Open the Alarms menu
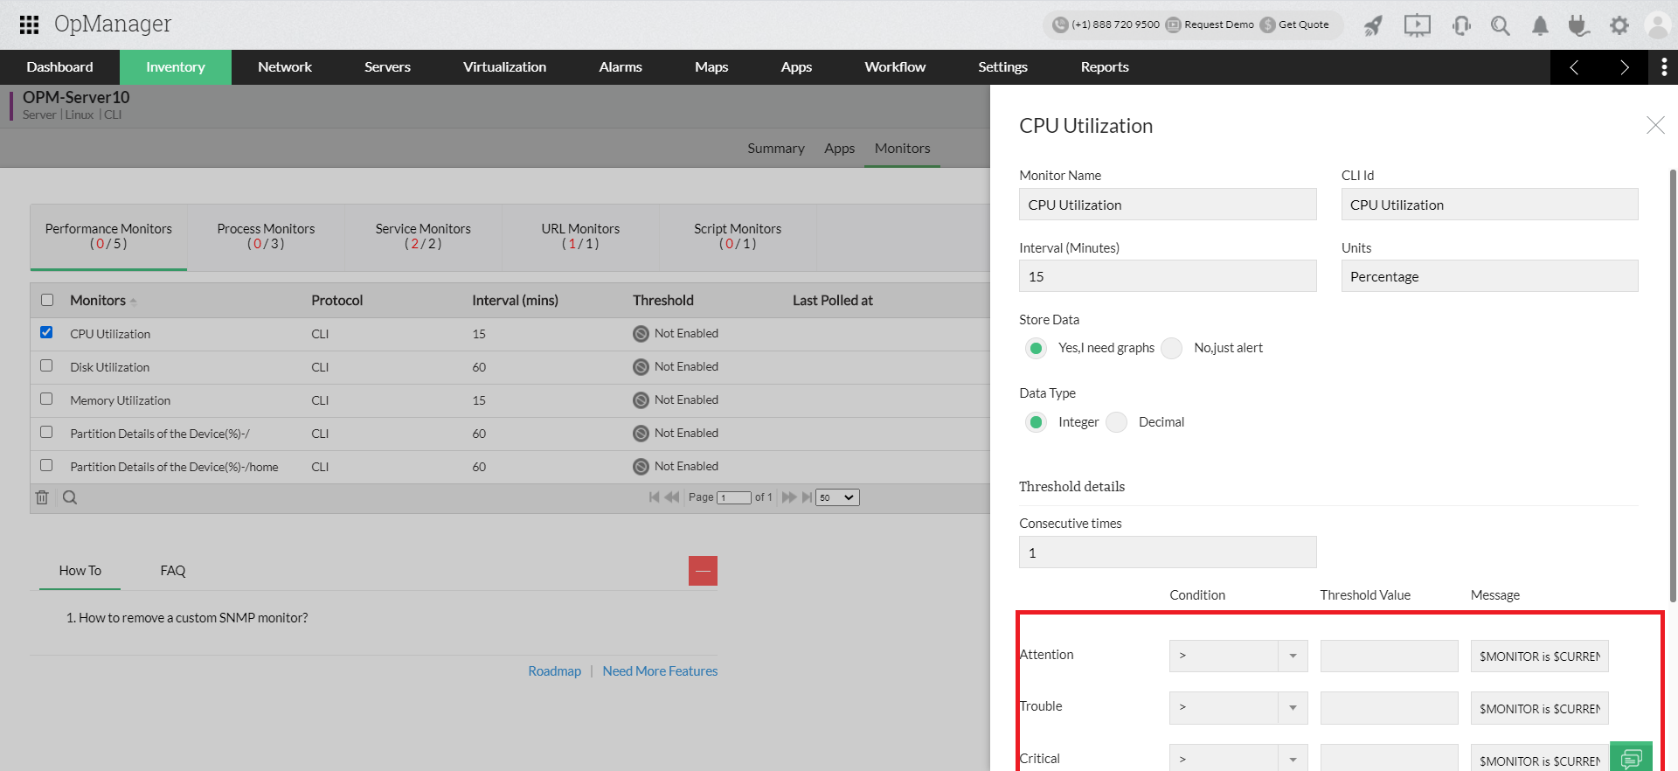This screenshot has height=771, width=1678. click(x=621, y=67)
